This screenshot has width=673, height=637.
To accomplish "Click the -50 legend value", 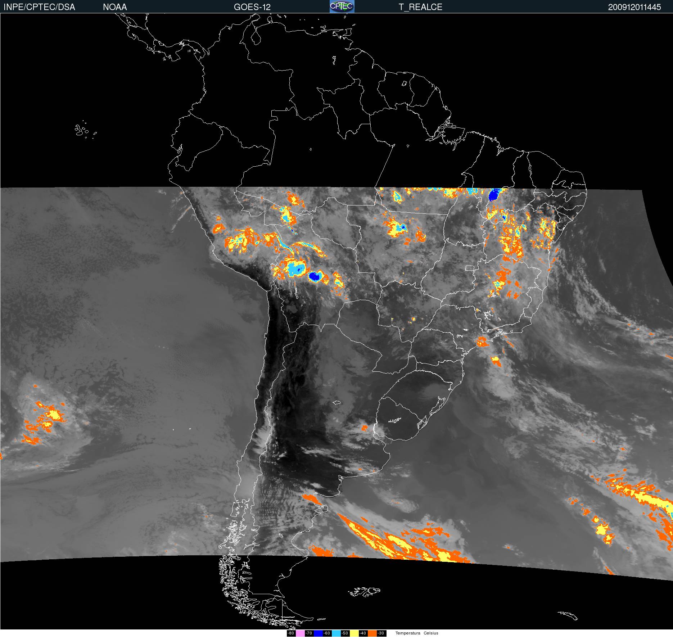I will (x=345, y=633).
